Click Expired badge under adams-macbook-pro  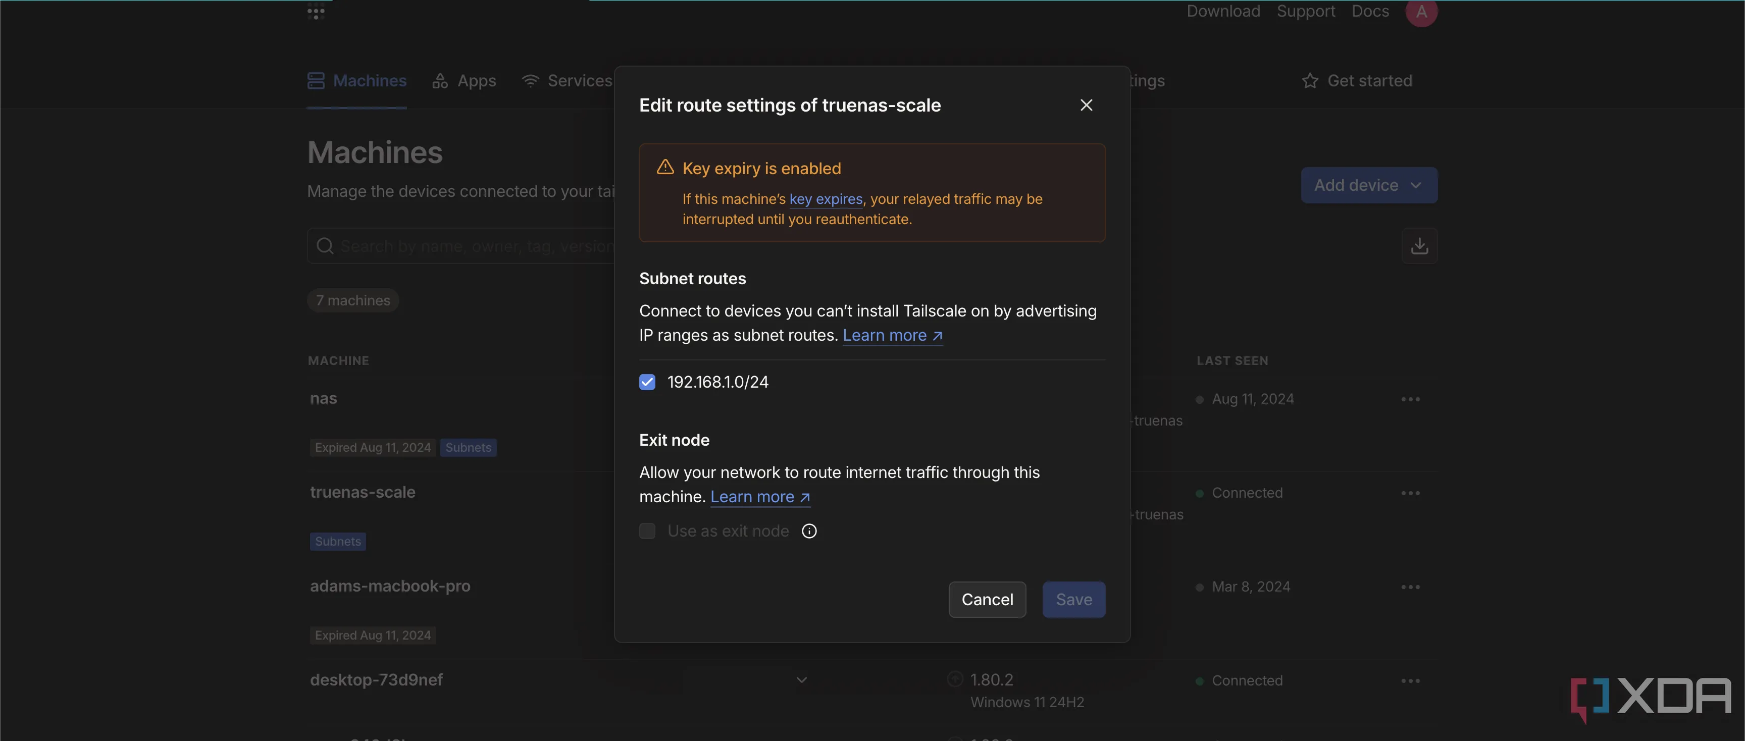pos(373,636)
